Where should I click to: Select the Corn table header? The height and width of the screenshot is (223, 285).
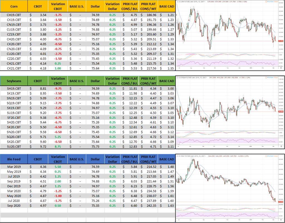pyautogui.click(x=14, y=6)
